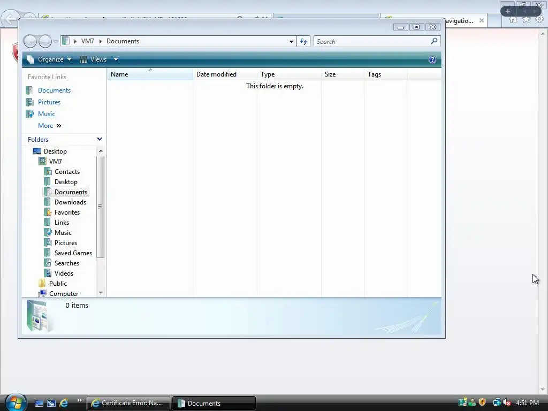Launch Internet Explorer from Quick Launch
Screen dimensions: 548x411
(x=64, y=403)
